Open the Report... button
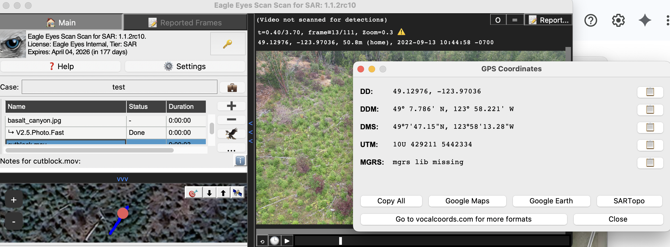The image size is (670, 247). pyautogui.click(x=548, y=20)
